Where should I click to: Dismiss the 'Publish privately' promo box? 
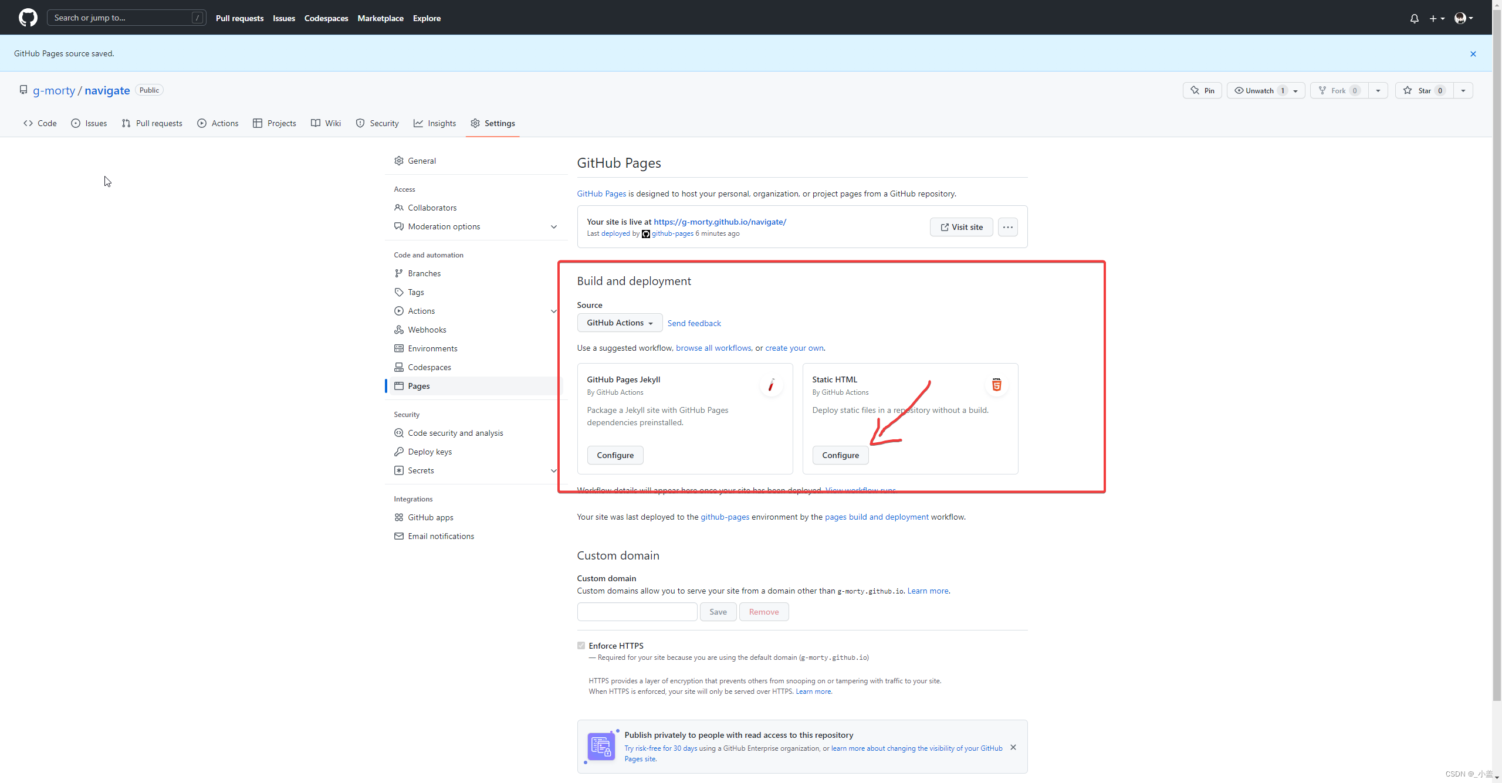(x=1013, y=747)
